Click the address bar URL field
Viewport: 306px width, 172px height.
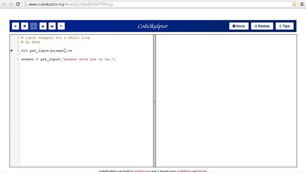point(157,4)
